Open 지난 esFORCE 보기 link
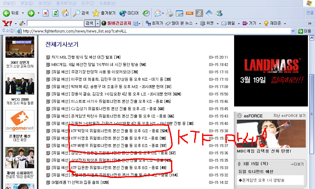 click(289, 116)
